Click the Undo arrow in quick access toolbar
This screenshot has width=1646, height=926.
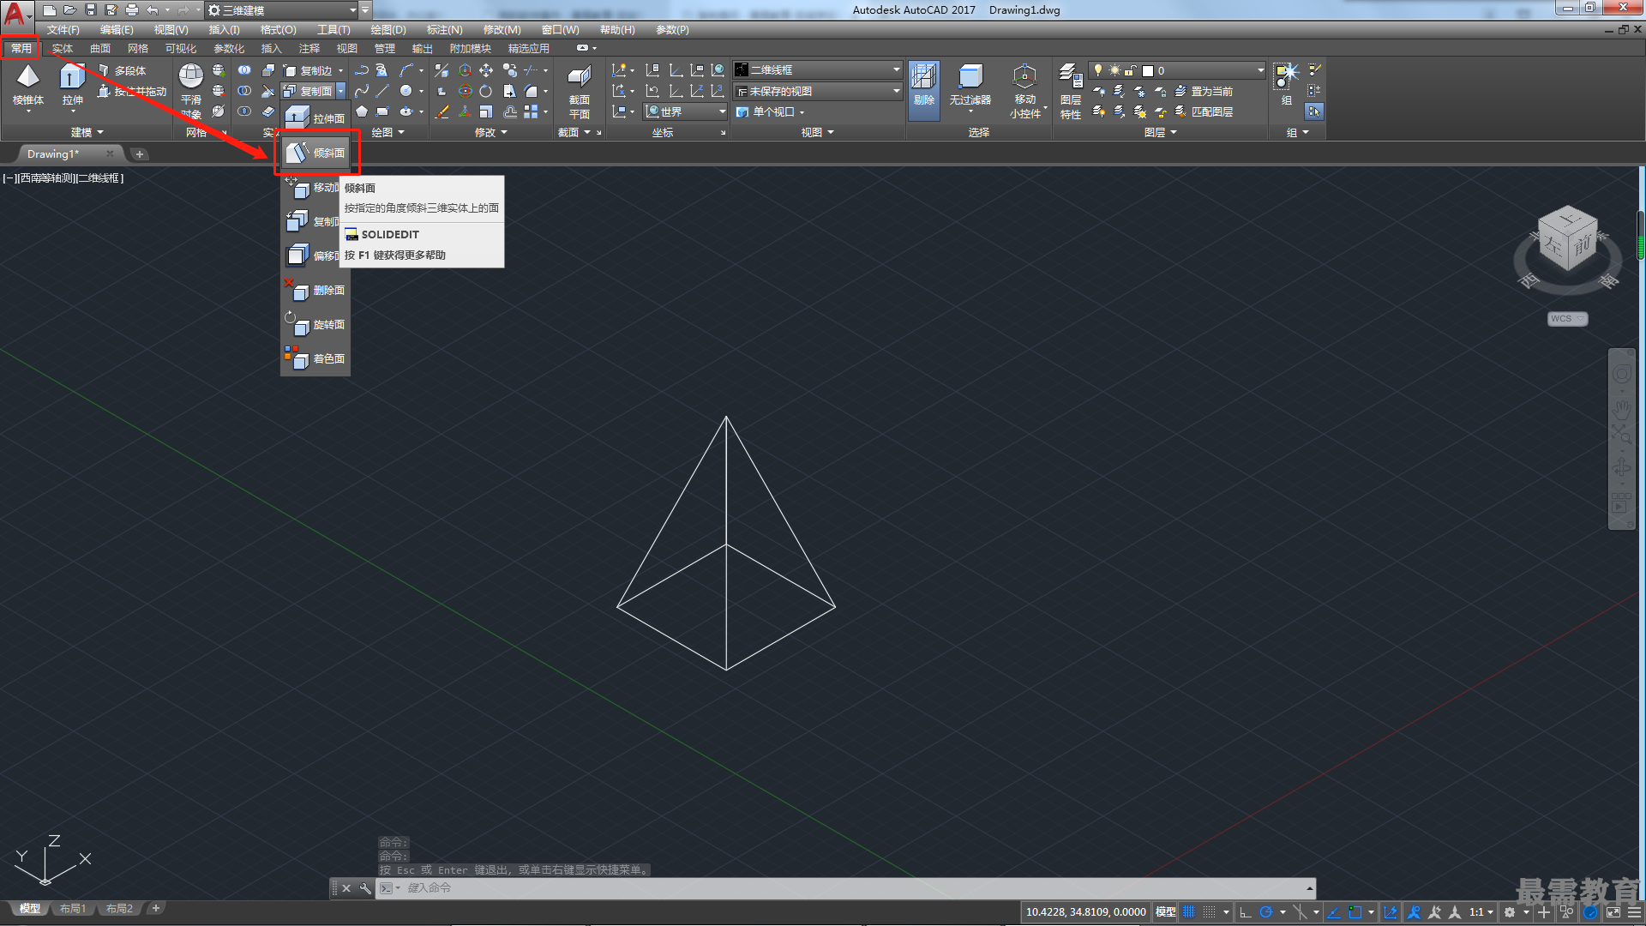(153, 10)
